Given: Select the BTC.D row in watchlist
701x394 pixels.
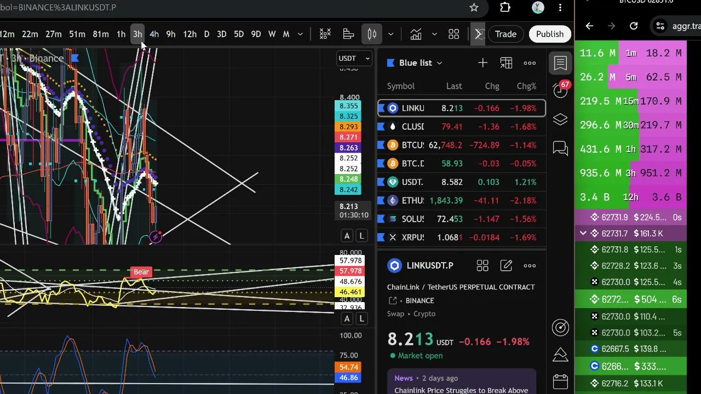Looking at the screenshot, I should pyautogui.click(x=461, y=164).
